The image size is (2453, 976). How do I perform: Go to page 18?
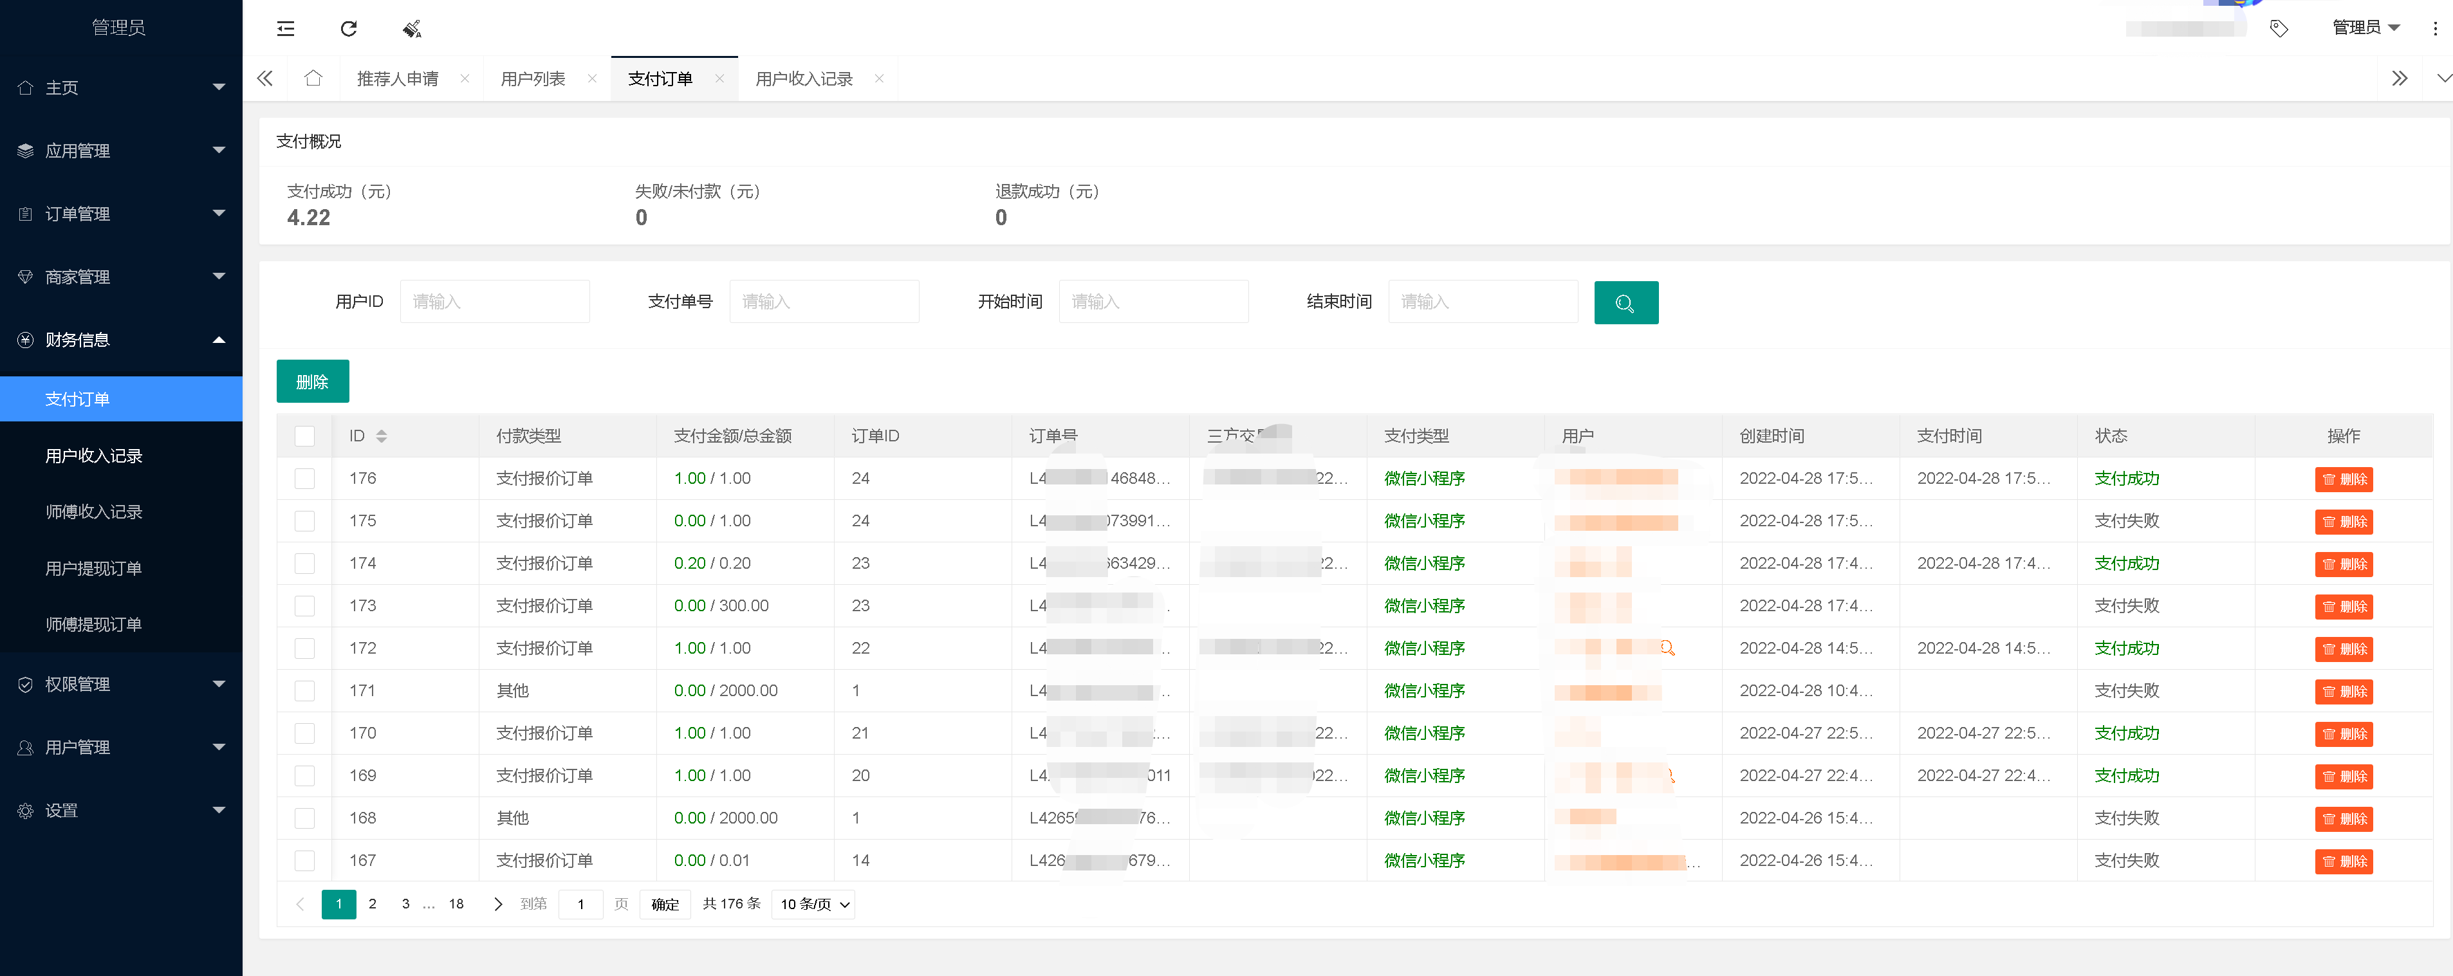456,904
